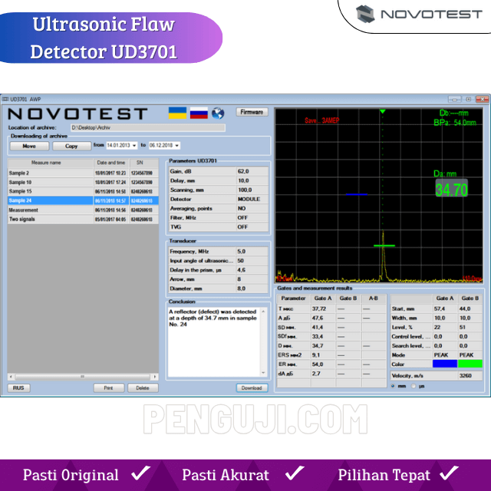Click the Ukrainian flag language icon

[x=177, y=113]
